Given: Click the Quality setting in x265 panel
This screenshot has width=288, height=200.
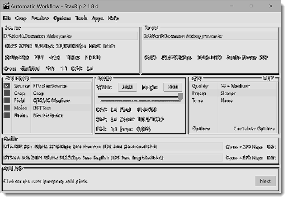Looking at the screenshot, I should click(233, 86).
